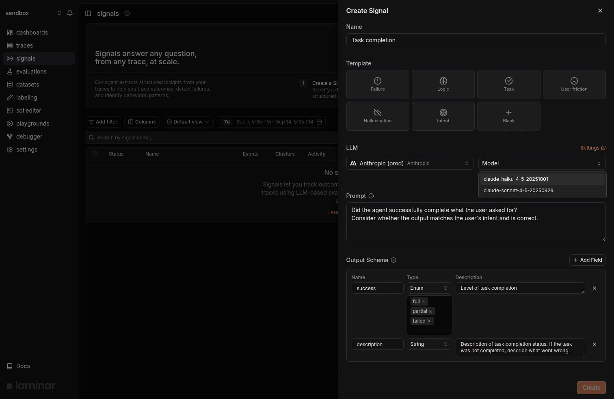Remove the 'full' enum value
This screenshot has height=399, width=614.
point(423,301)
